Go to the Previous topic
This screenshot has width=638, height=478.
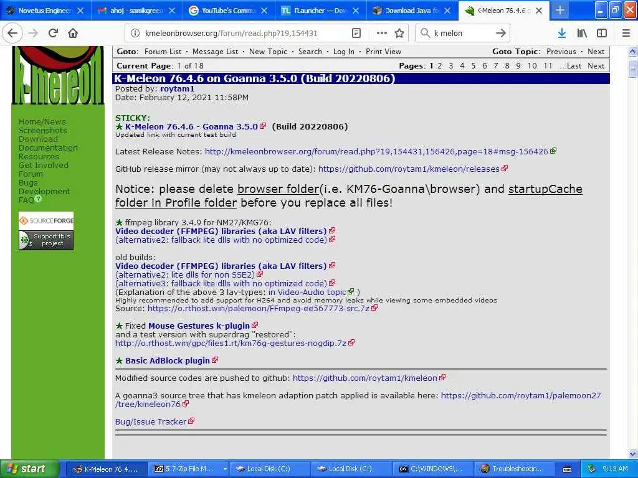[561, 52]
